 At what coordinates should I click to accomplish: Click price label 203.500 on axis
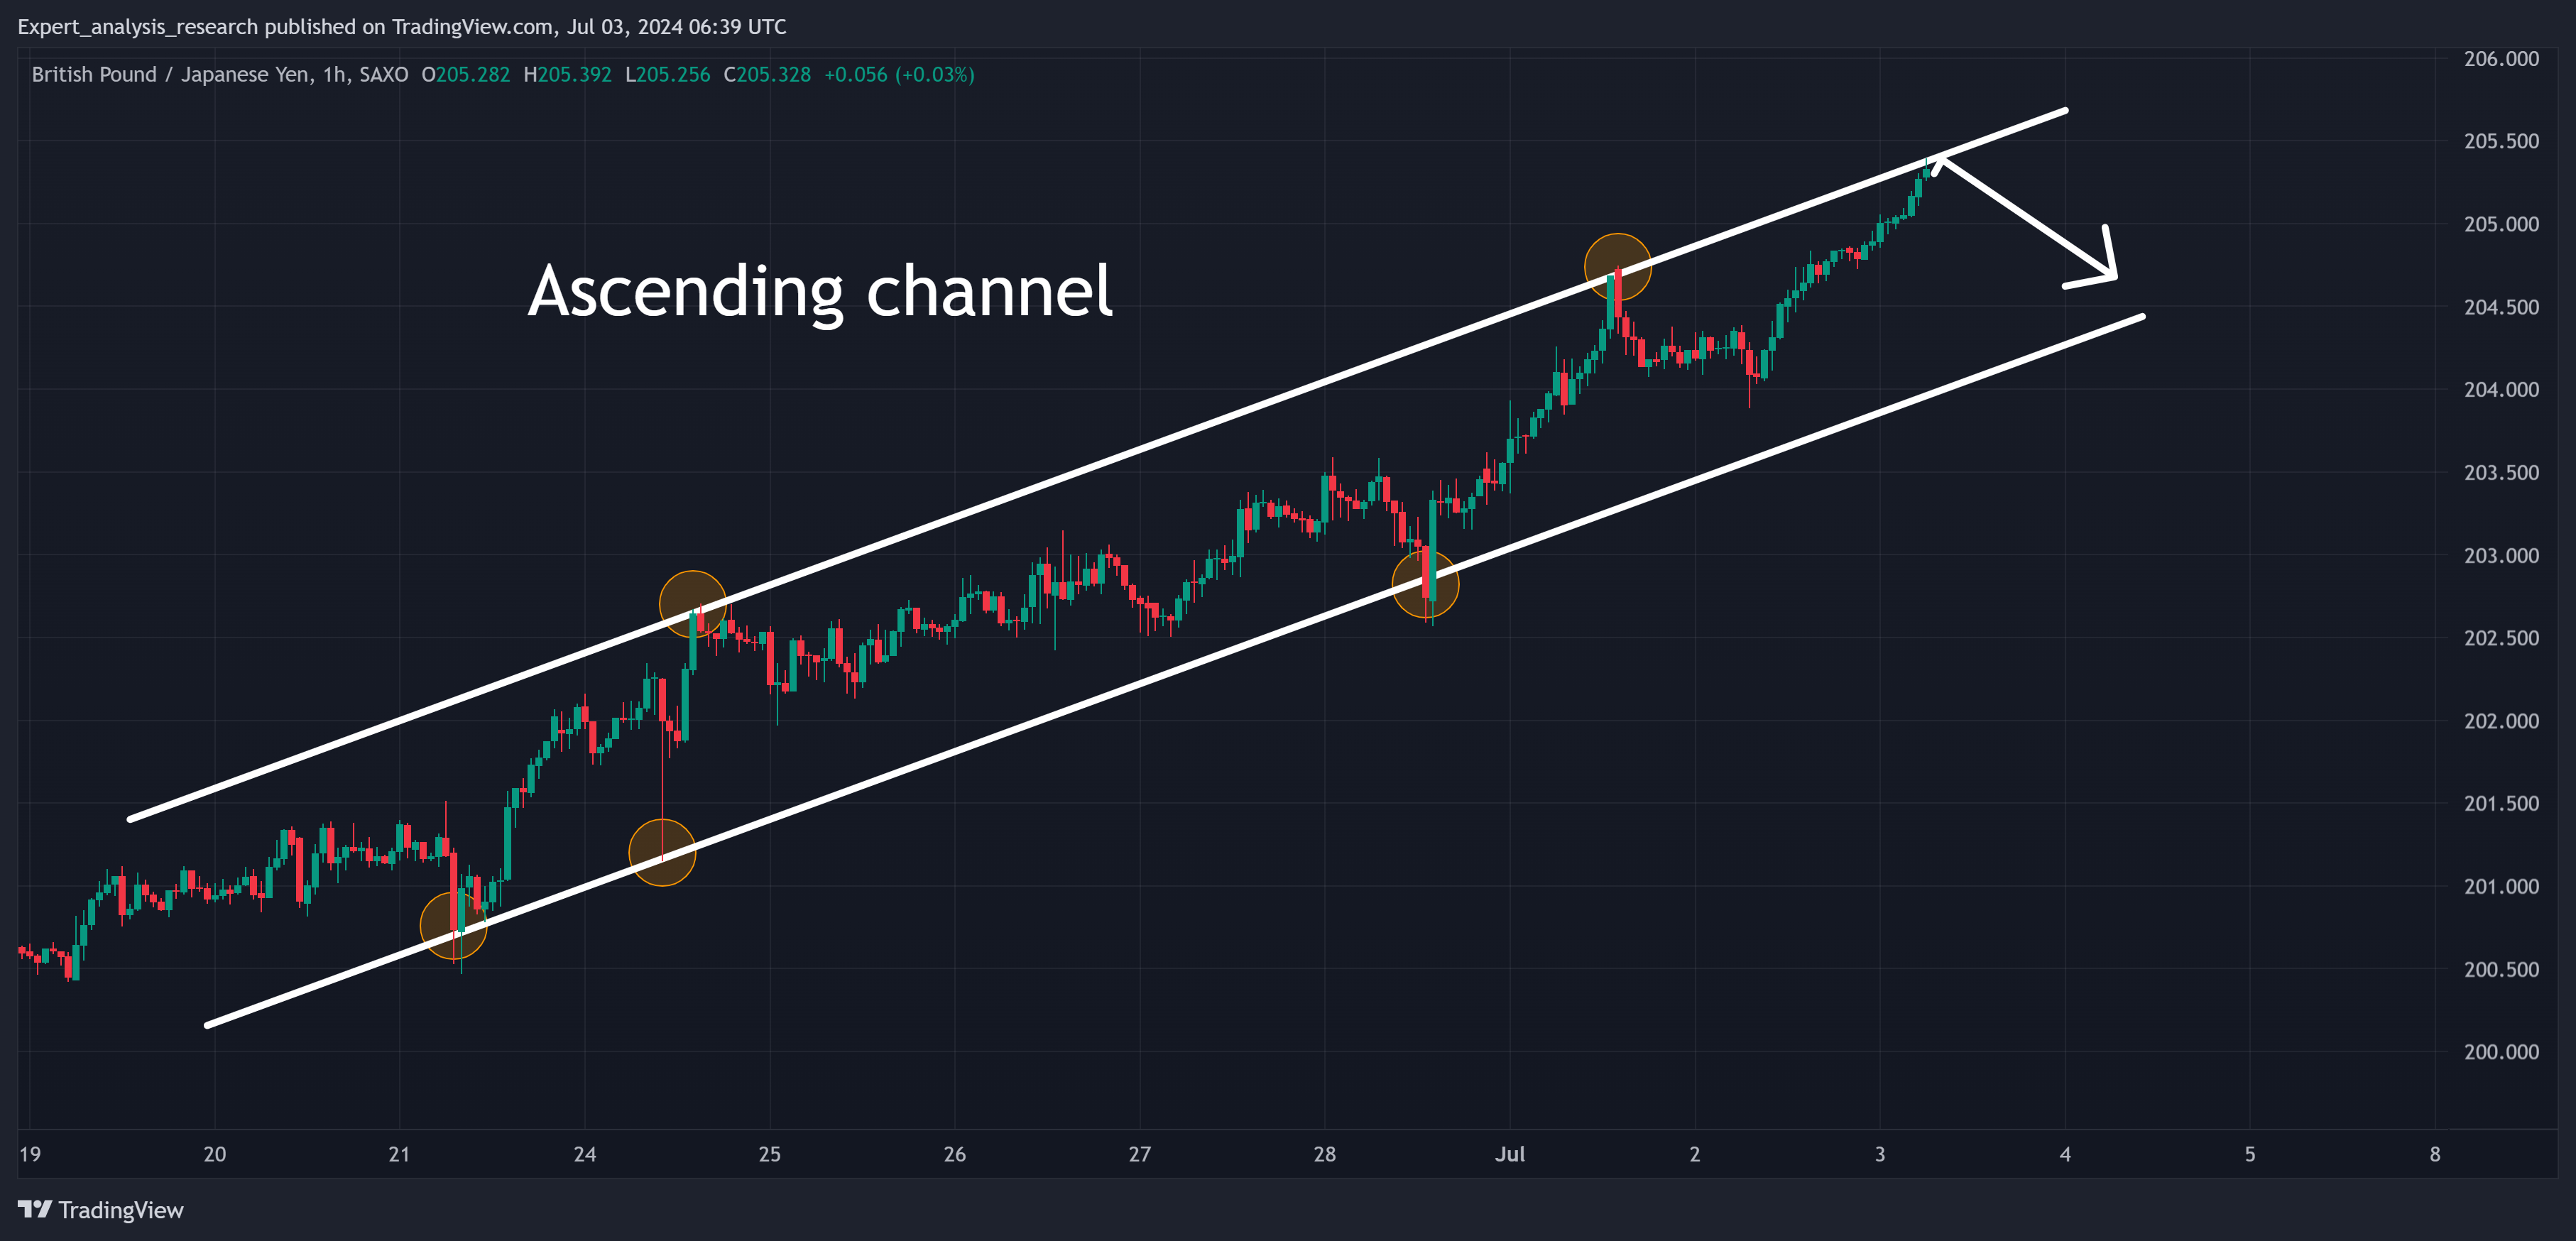(2501, 473)
